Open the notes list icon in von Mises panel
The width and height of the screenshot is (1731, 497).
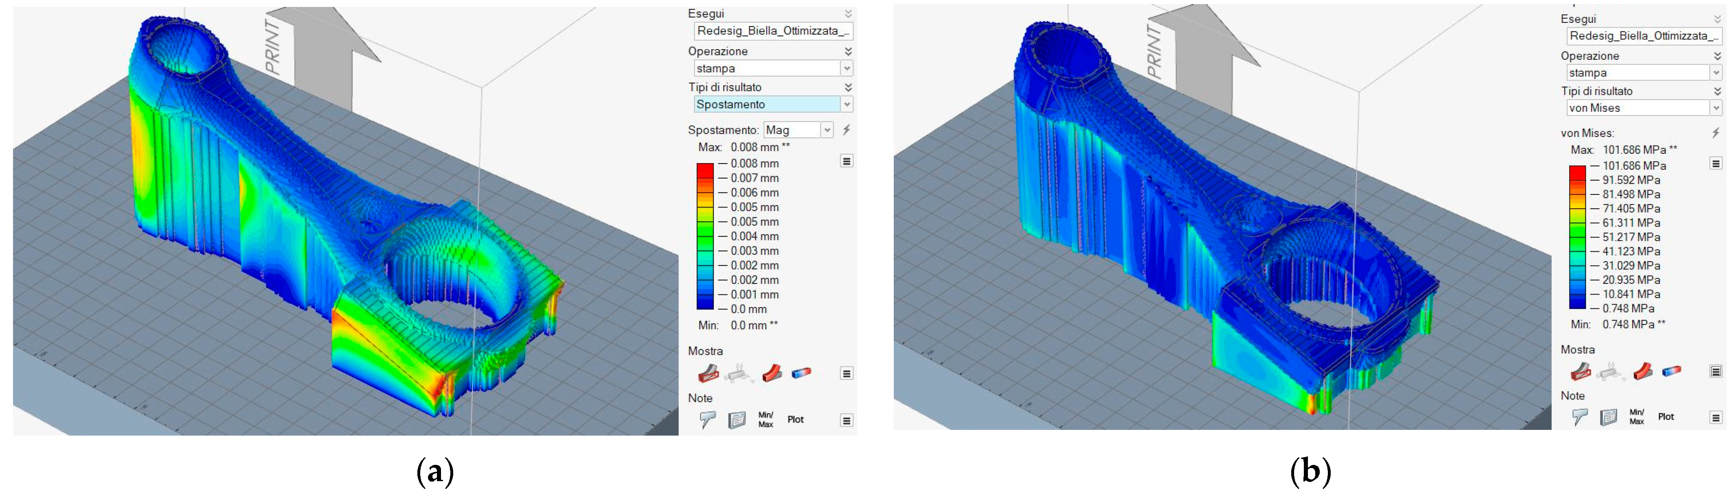point(1609,417)
